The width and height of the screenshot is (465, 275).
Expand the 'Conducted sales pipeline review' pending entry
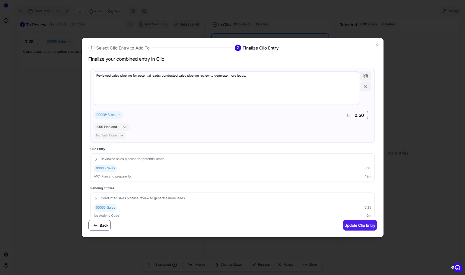click(96, 198)
